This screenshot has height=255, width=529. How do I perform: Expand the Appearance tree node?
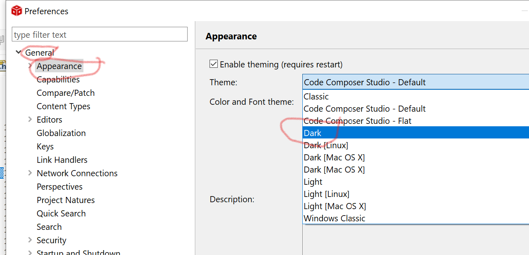coord(30,66)
